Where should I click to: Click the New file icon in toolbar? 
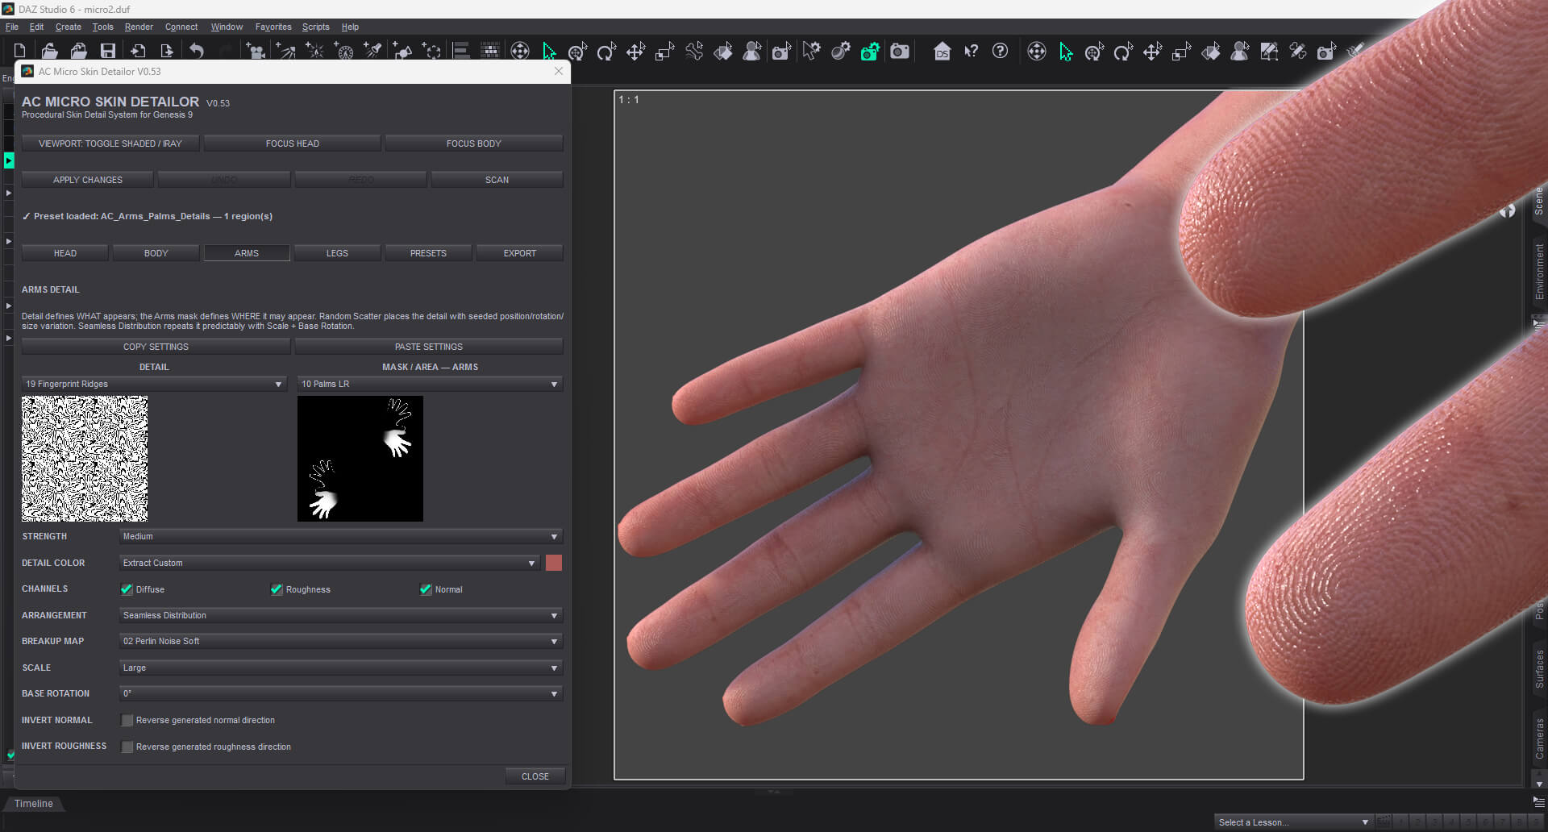pos(20,51)
